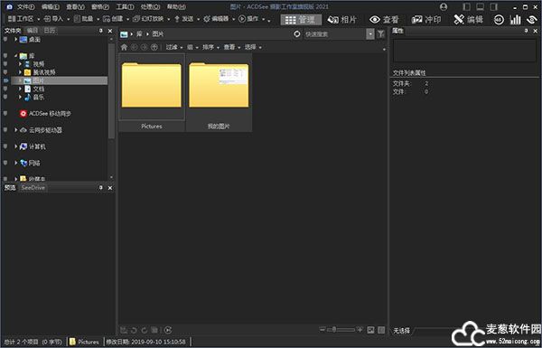Open the 处理 (Process) menu
The image size is (542, 348).
[150, 6]
